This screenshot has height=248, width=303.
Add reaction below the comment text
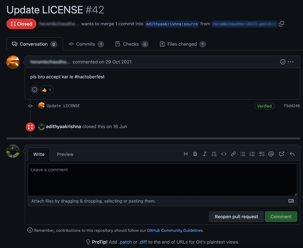(35, 90)
